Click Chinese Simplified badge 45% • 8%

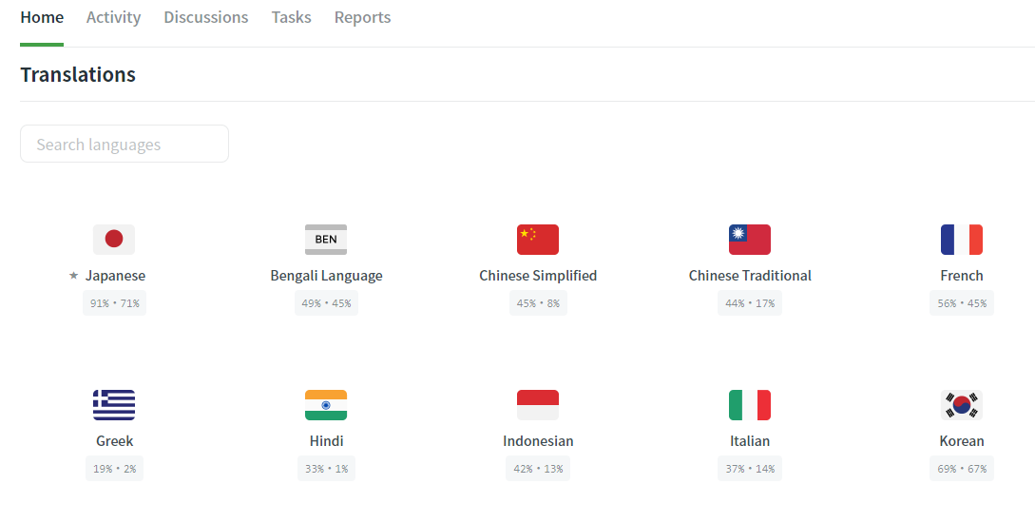[538, 303]
